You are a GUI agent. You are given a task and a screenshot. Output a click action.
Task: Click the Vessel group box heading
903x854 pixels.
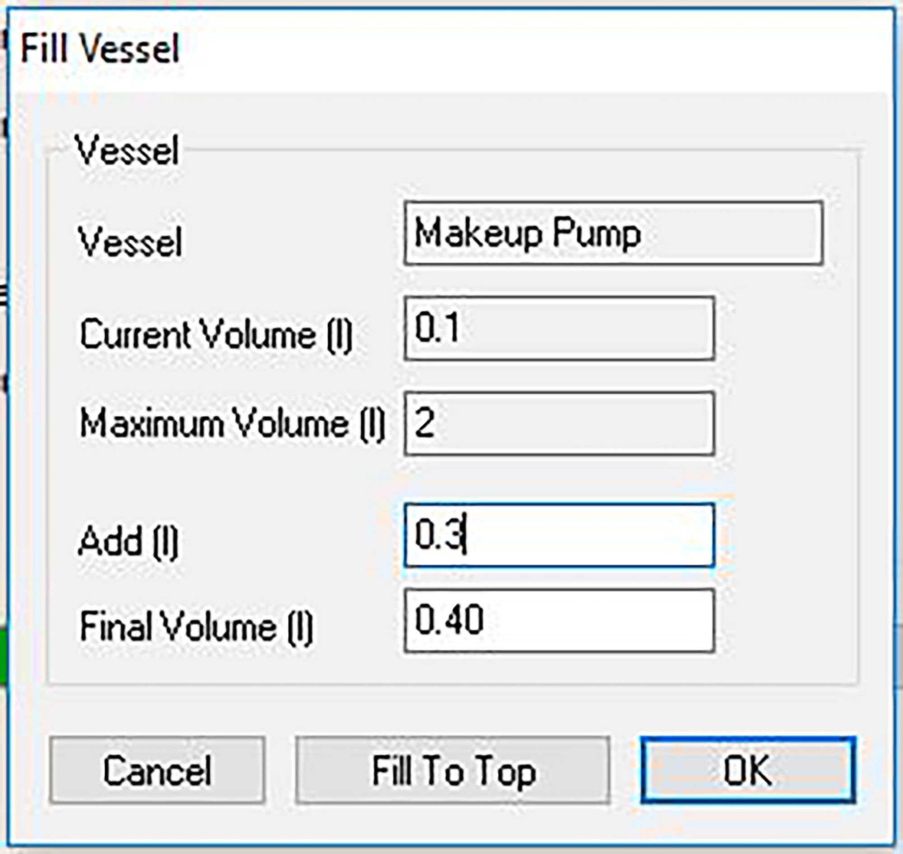[x=127, y=150]
